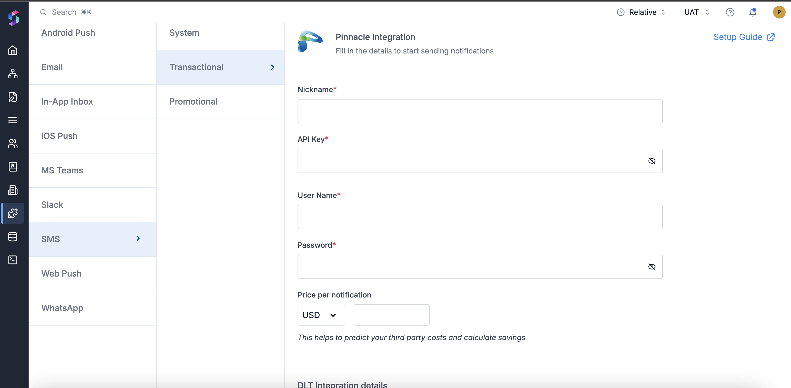
Task: Open the integrations puzzle sidebar icon
Action: pyautogui.click(x=13, y=213)
